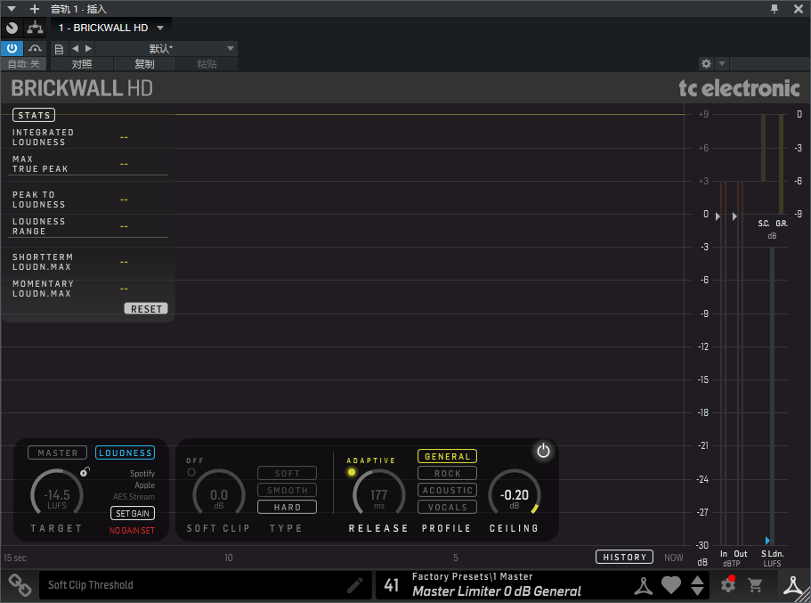Click NO GAIN SET status text
The height and width of the screenshot is (603, 811).
point(132,531)
